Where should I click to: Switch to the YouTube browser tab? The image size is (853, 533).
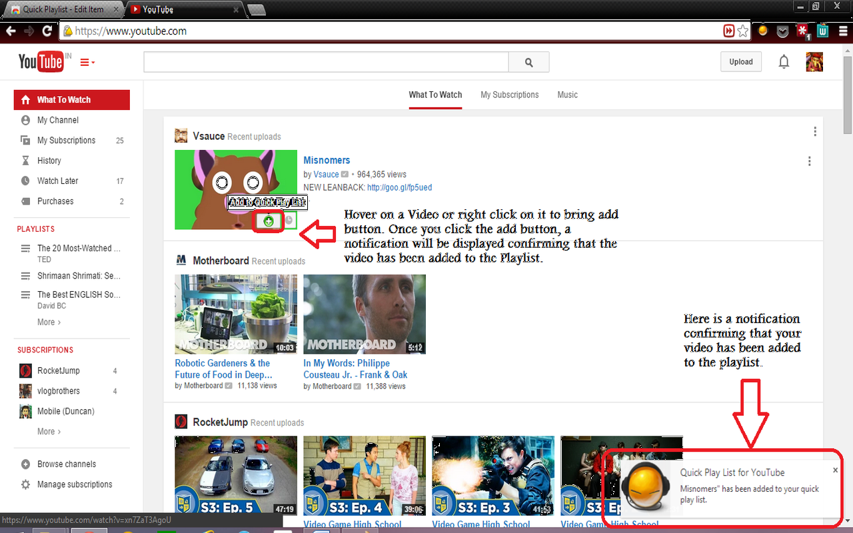pos(183,9)
